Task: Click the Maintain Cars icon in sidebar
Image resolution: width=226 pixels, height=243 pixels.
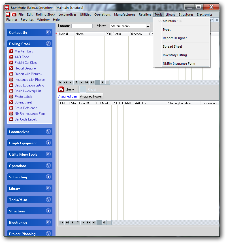Action: tap(11, 51)
